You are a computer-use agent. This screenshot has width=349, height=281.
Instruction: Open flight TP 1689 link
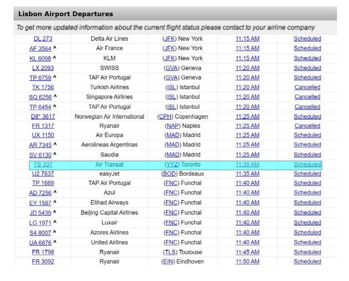43,183
